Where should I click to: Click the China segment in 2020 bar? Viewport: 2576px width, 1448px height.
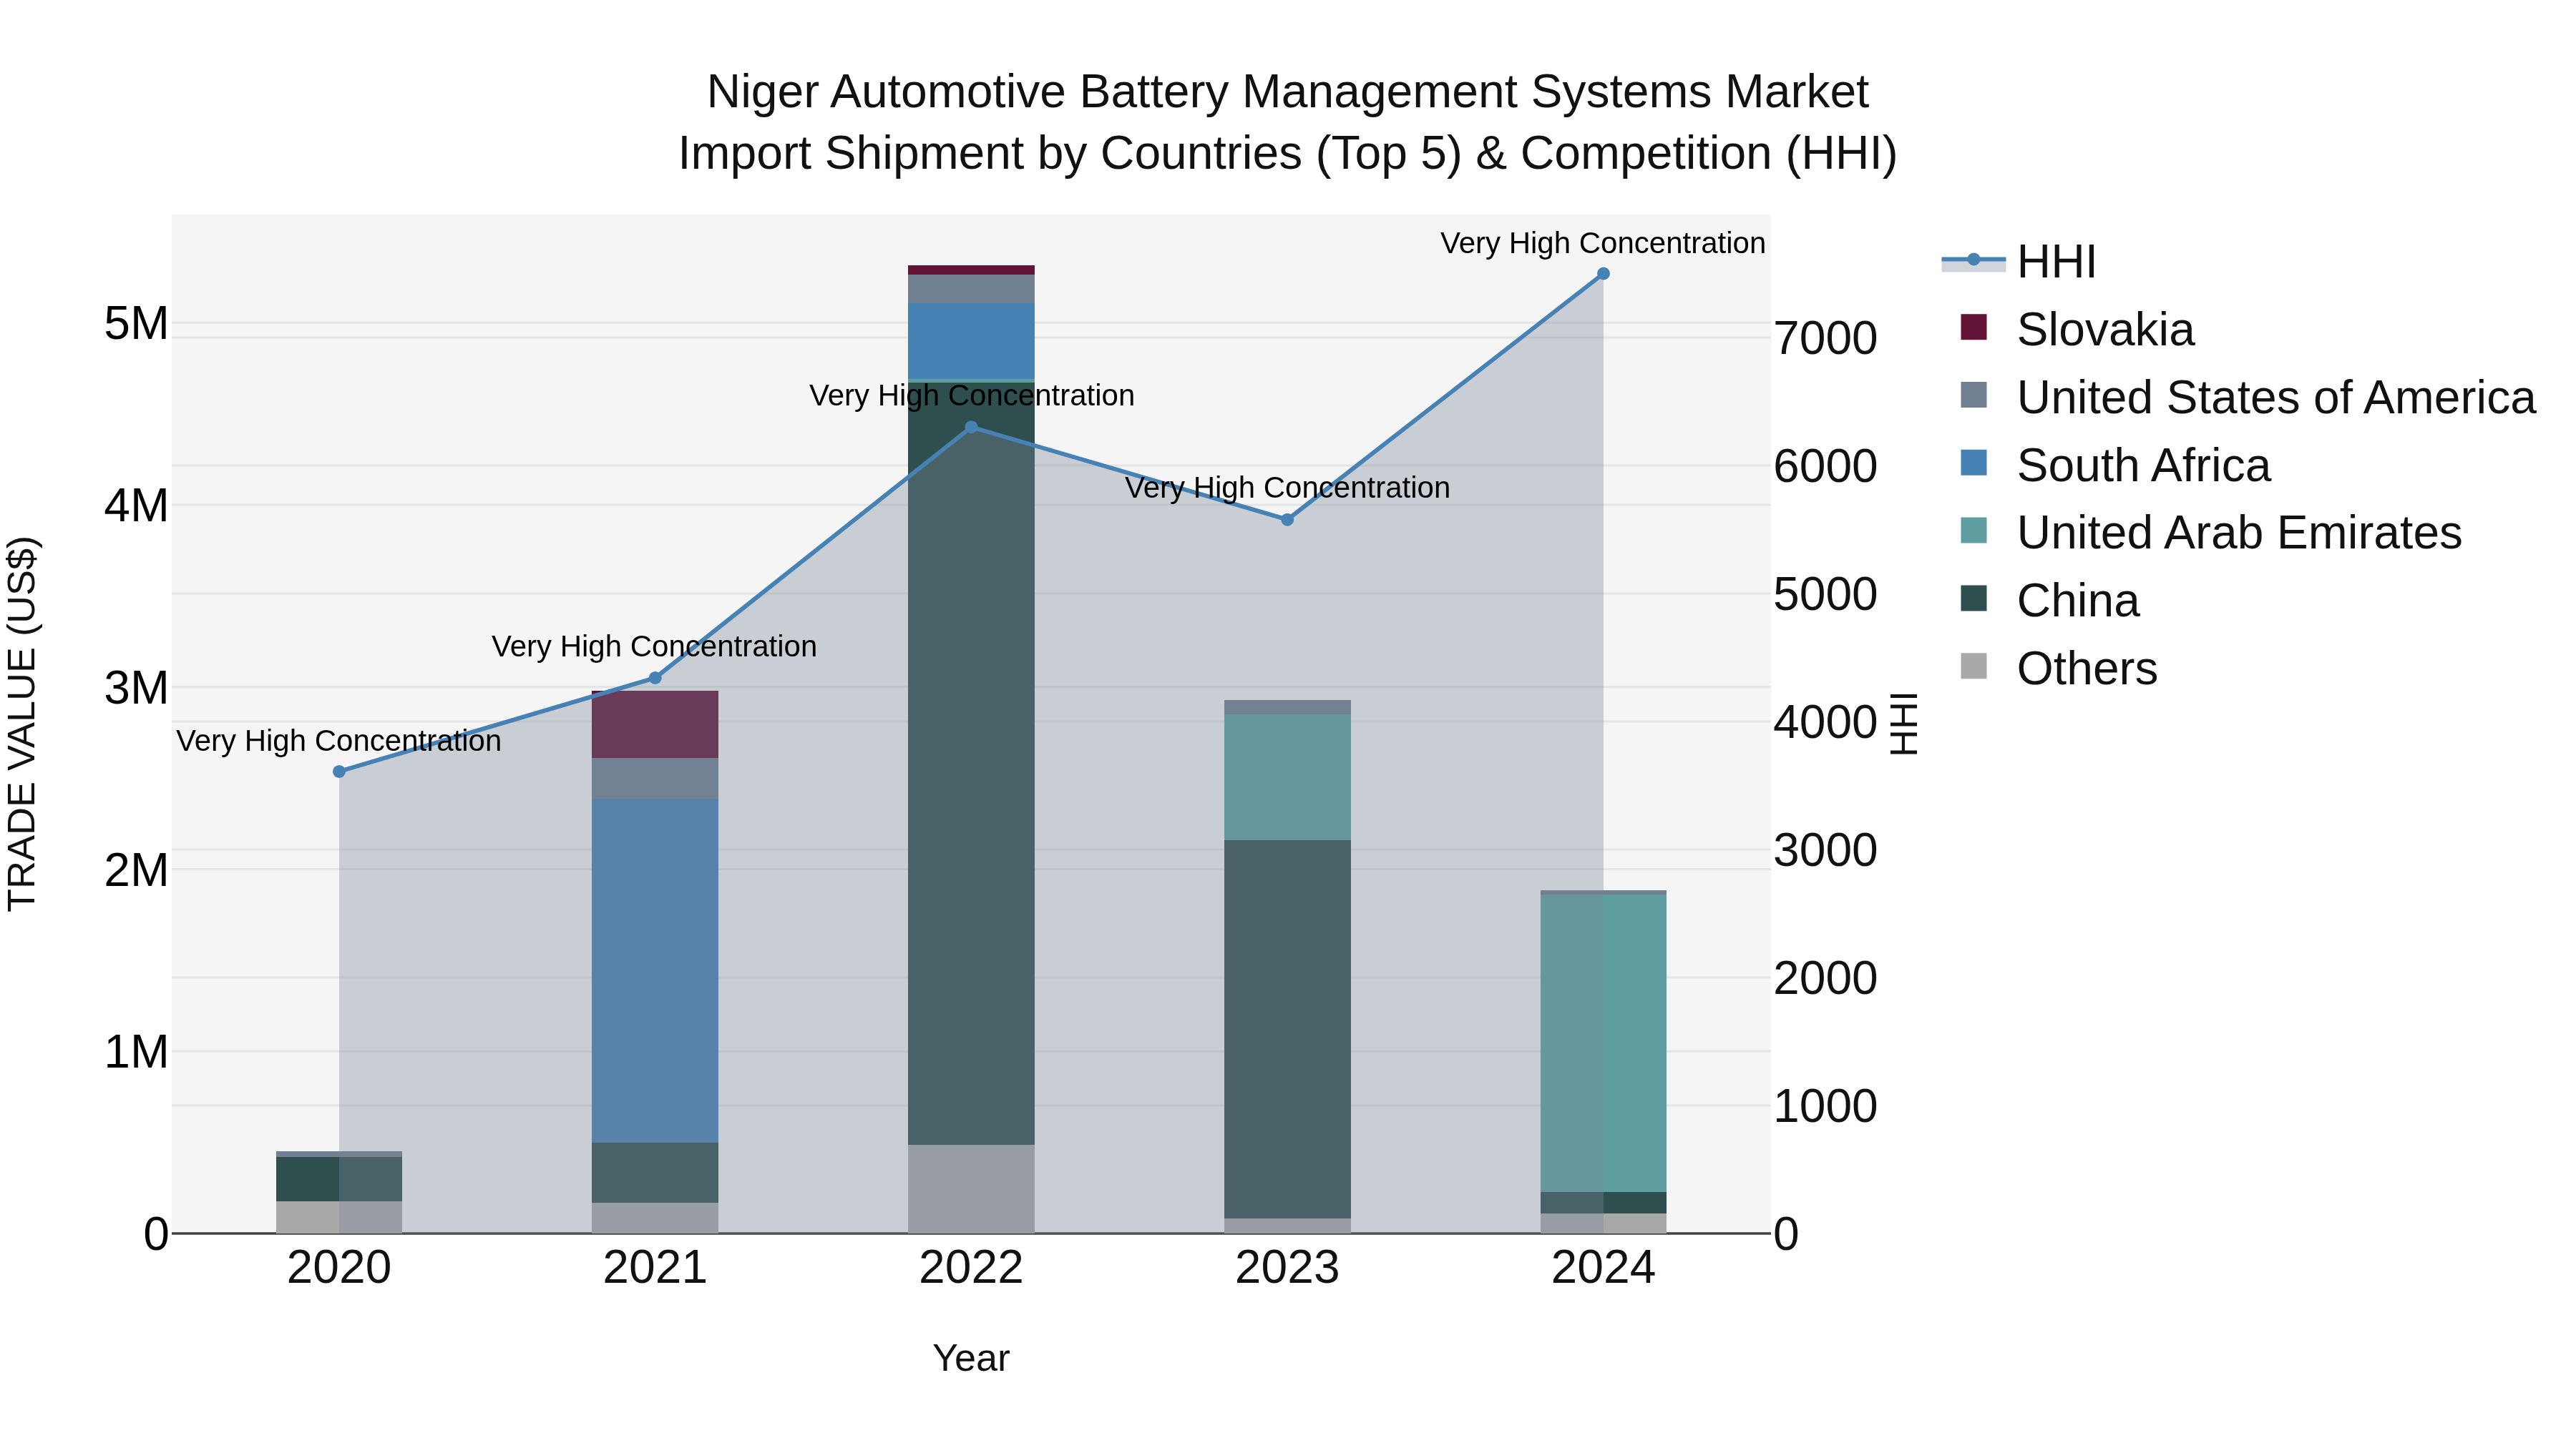pos(339,1179)
